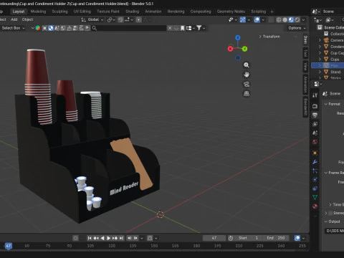Open the Object properties orange square icon
Image resolution: width=344 pixels, height=258 pixels.
click(315, 153)
